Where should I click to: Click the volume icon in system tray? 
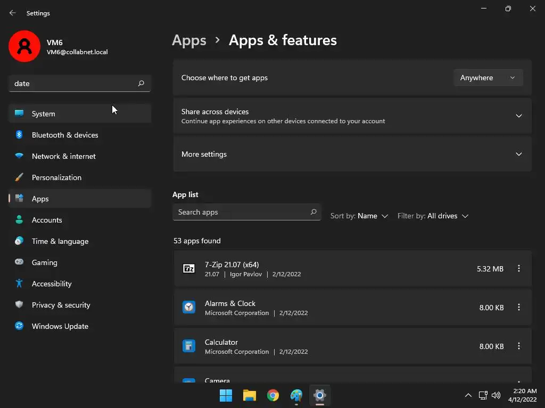click(x=496, y=395)
